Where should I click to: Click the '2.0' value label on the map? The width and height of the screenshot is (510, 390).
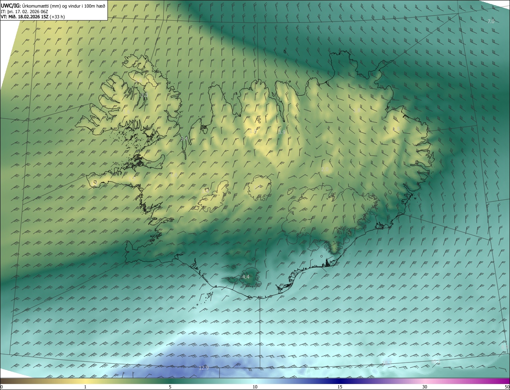(325, 169)
